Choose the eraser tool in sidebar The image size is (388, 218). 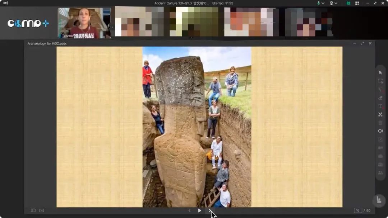pos(380,98)
